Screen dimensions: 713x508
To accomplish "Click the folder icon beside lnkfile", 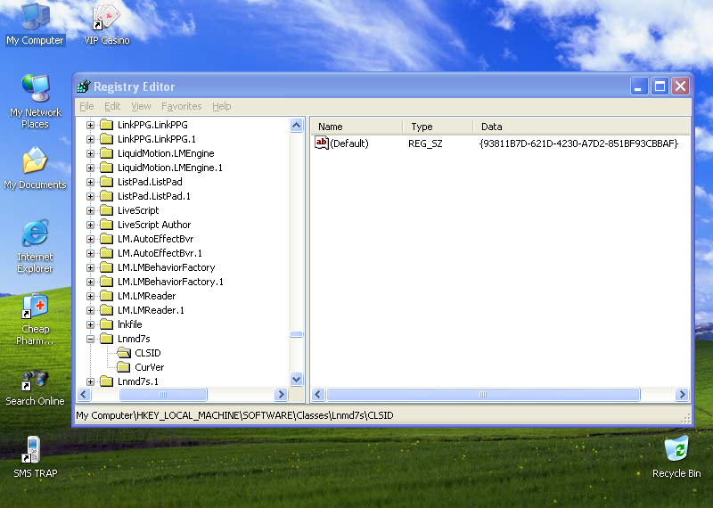I will (x=106, y=324).
